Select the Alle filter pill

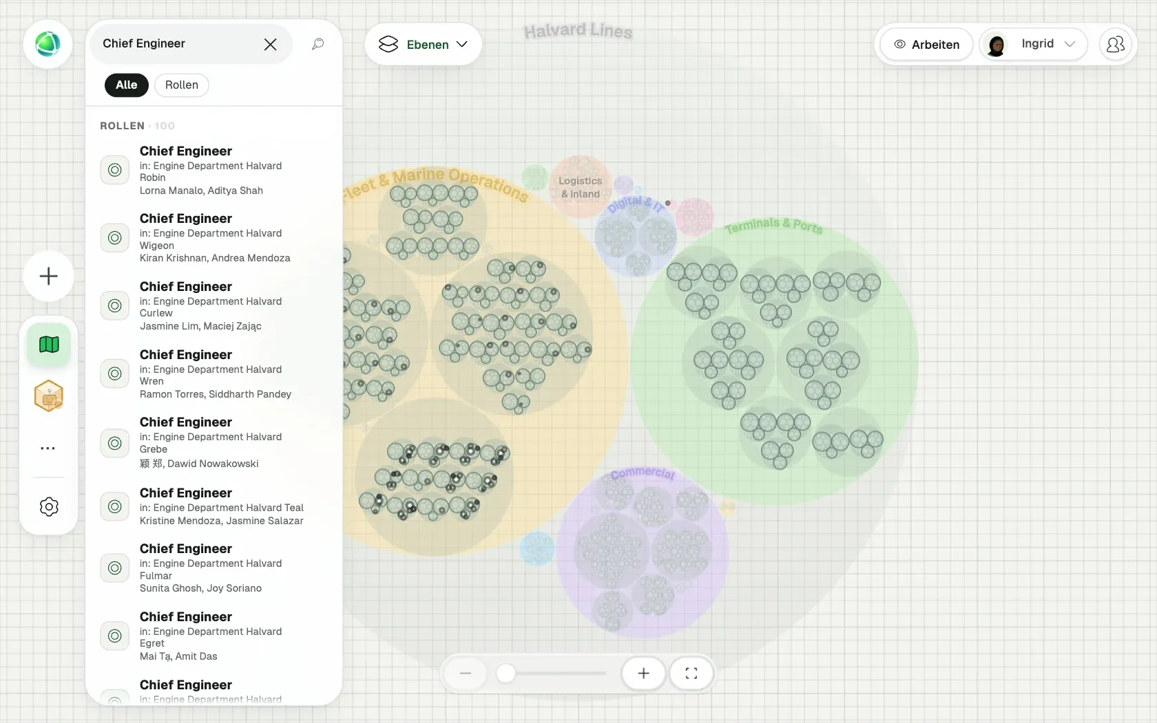[x=127, y=85]
